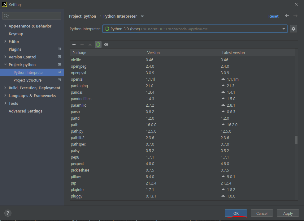
Task: Select the patsy package row
Action: (182, 151)
